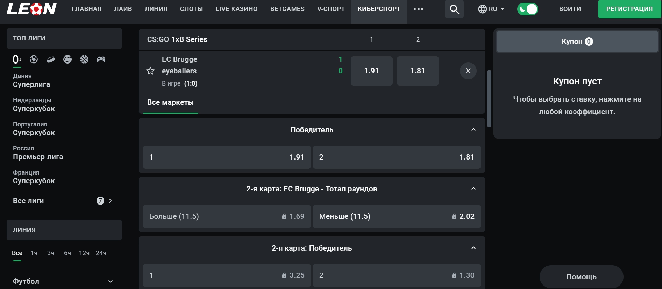Select the basketball sport icon
Image resolution: width=662 pixels, height=289 pixels.
(84, 59)
